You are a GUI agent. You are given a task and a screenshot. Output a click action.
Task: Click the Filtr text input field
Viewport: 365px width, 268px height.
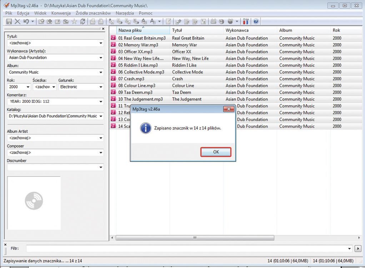[187, 249]
